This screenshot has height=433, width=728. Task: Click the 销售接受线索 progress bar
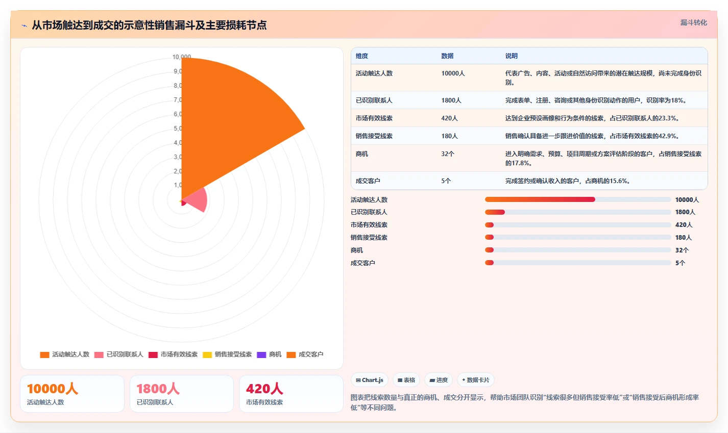click(578, 237)
